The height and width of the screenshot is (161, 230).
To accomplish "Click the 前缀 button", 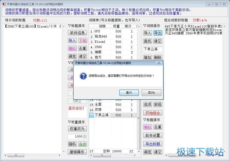I will [x=158, y=104].
